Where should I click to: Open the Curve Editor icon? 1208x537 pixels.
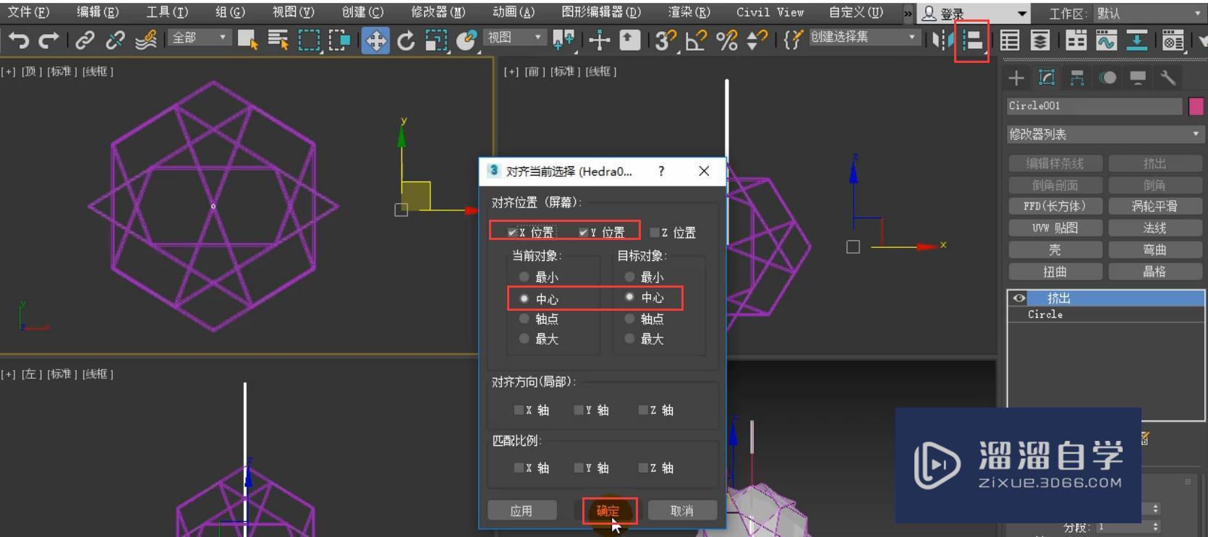pyautogui.click(x=1106, y=40)
